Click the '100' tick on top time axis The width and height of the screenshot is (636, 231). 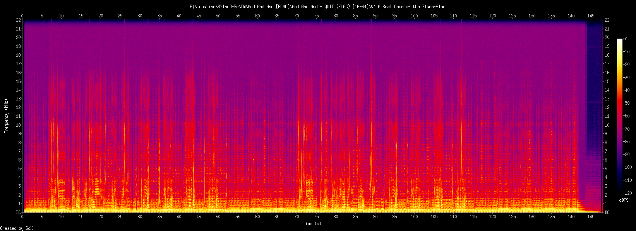pyautogui.click(x=414, y=16)
